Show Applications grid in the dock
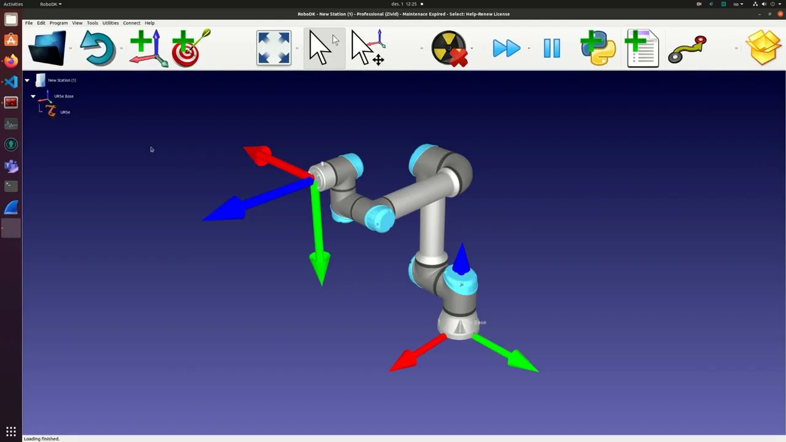Image resolution: width=786 pixels, height=442 pixels. [11, 432]
